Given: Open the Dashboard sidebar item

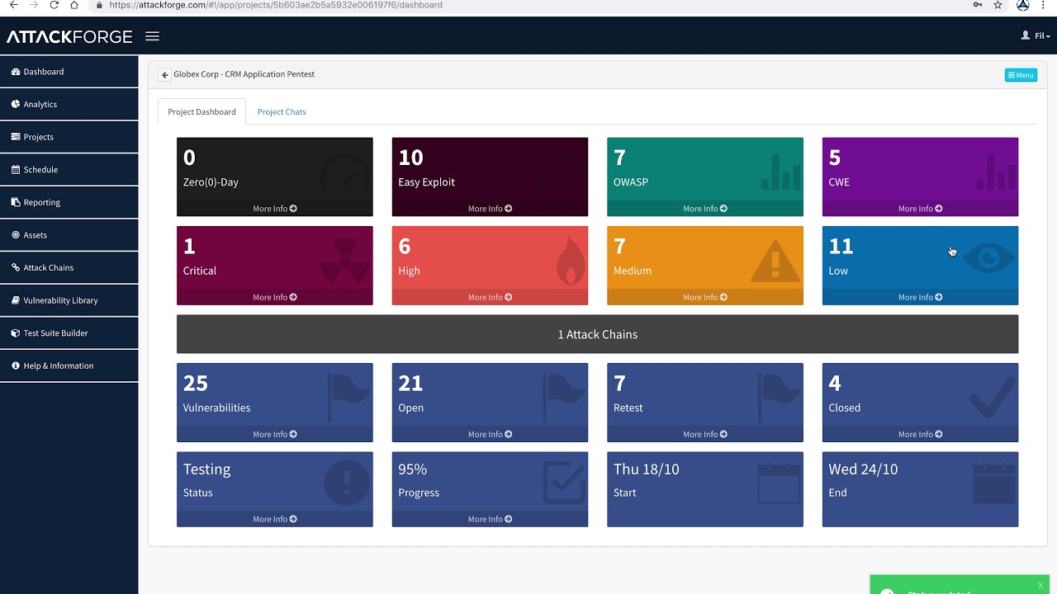Looking at the screenshot, I should 69,72.
